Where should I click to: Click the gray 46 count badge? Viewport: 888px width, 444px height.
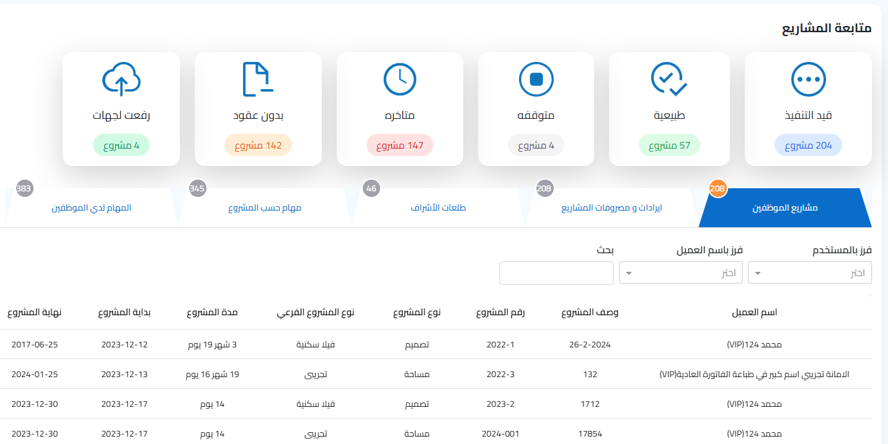tap(371, 188)
